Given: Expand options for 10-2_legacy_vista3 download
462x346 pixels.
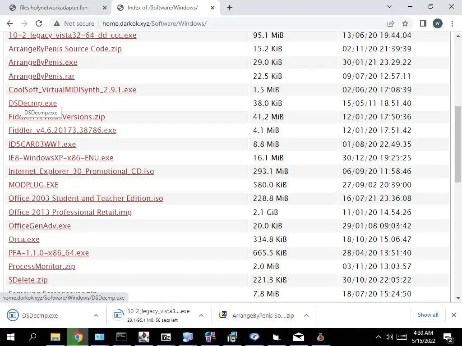Looking at the screenshot, I should [x=201, y=315].
